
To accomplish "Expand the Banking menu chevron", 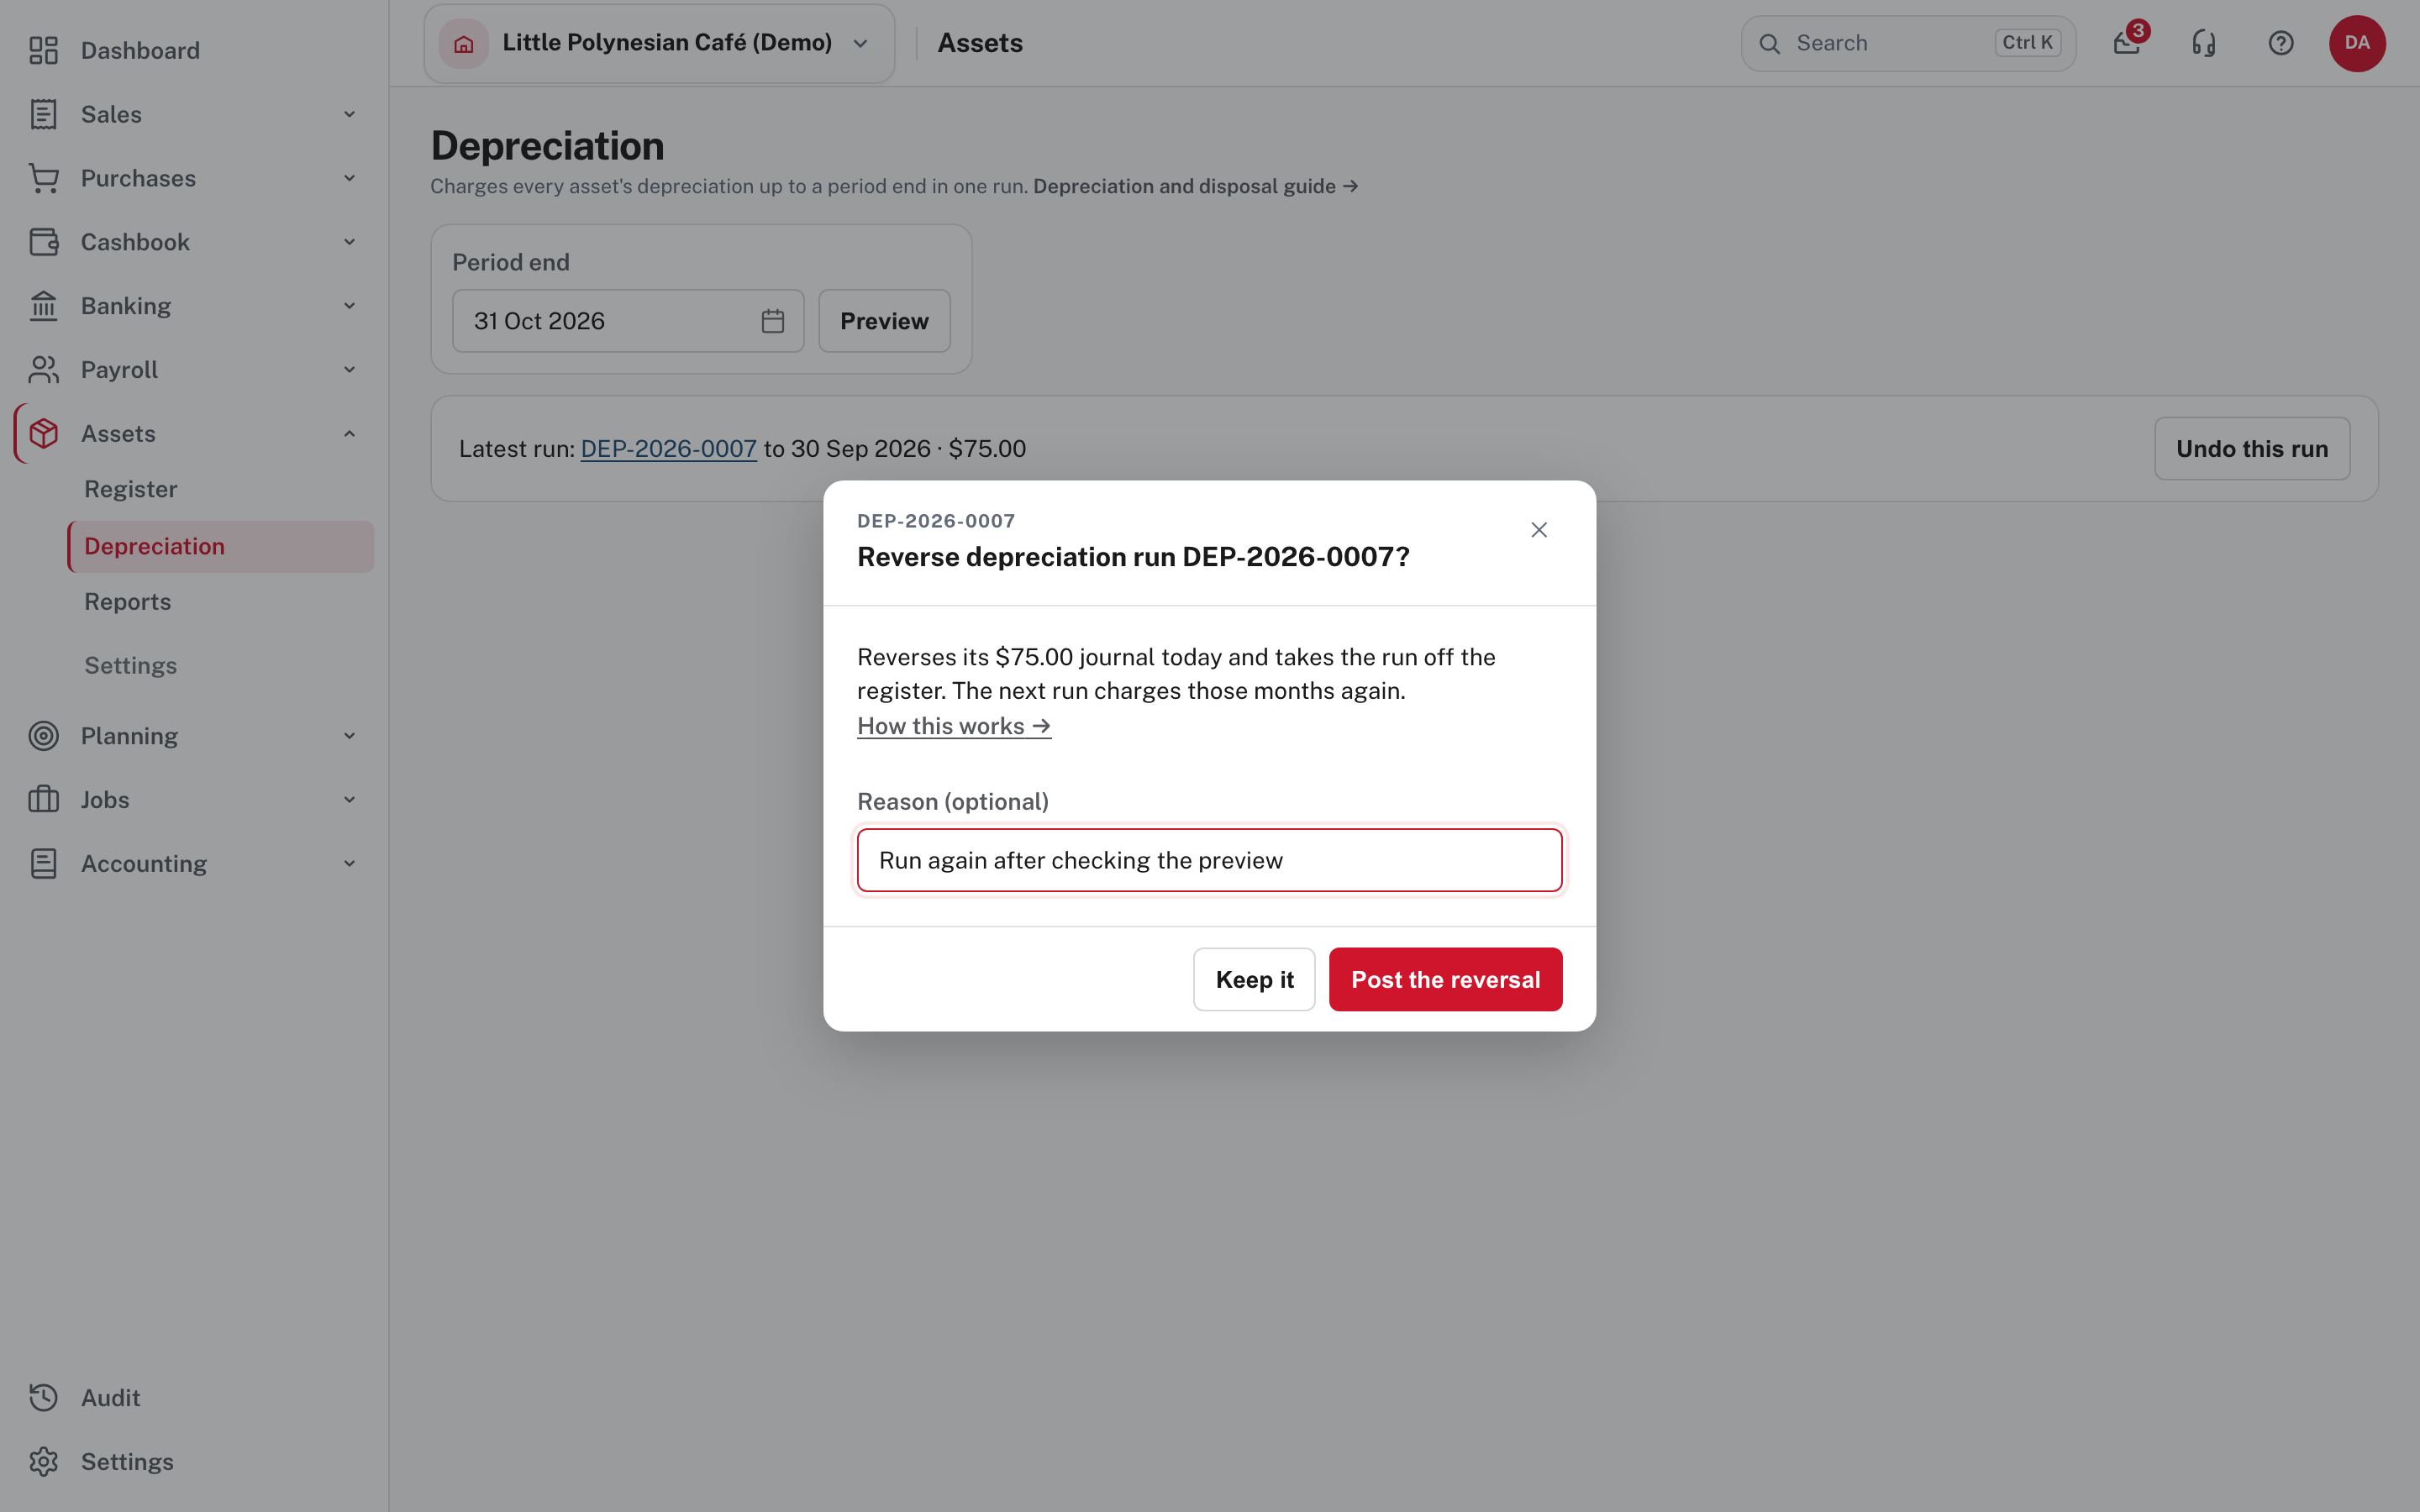I will pos(349,306).
